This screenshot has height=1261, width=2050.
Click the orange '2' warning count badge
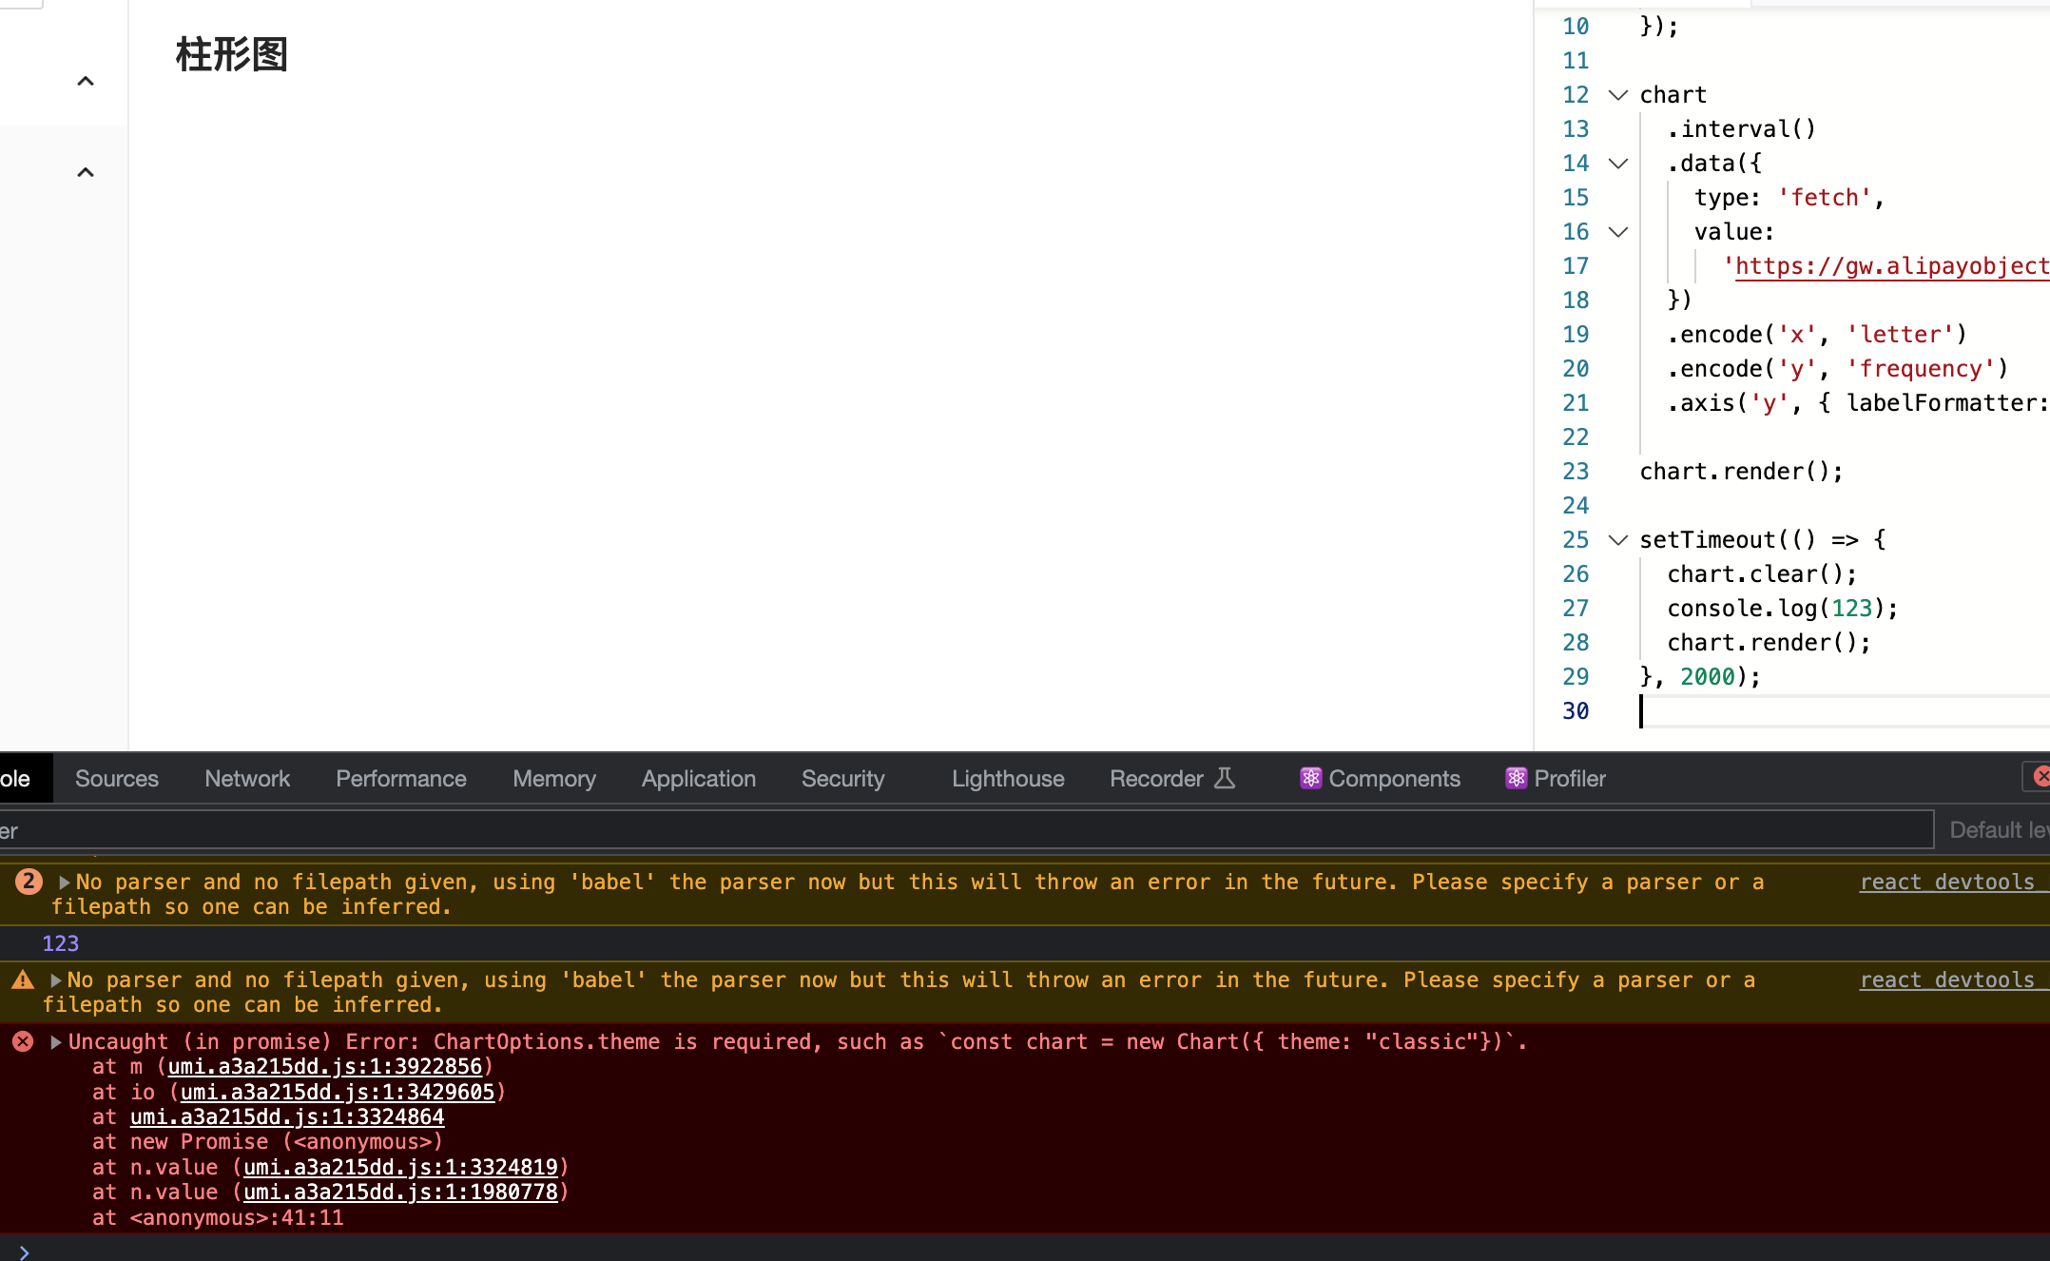click(28, 881)
